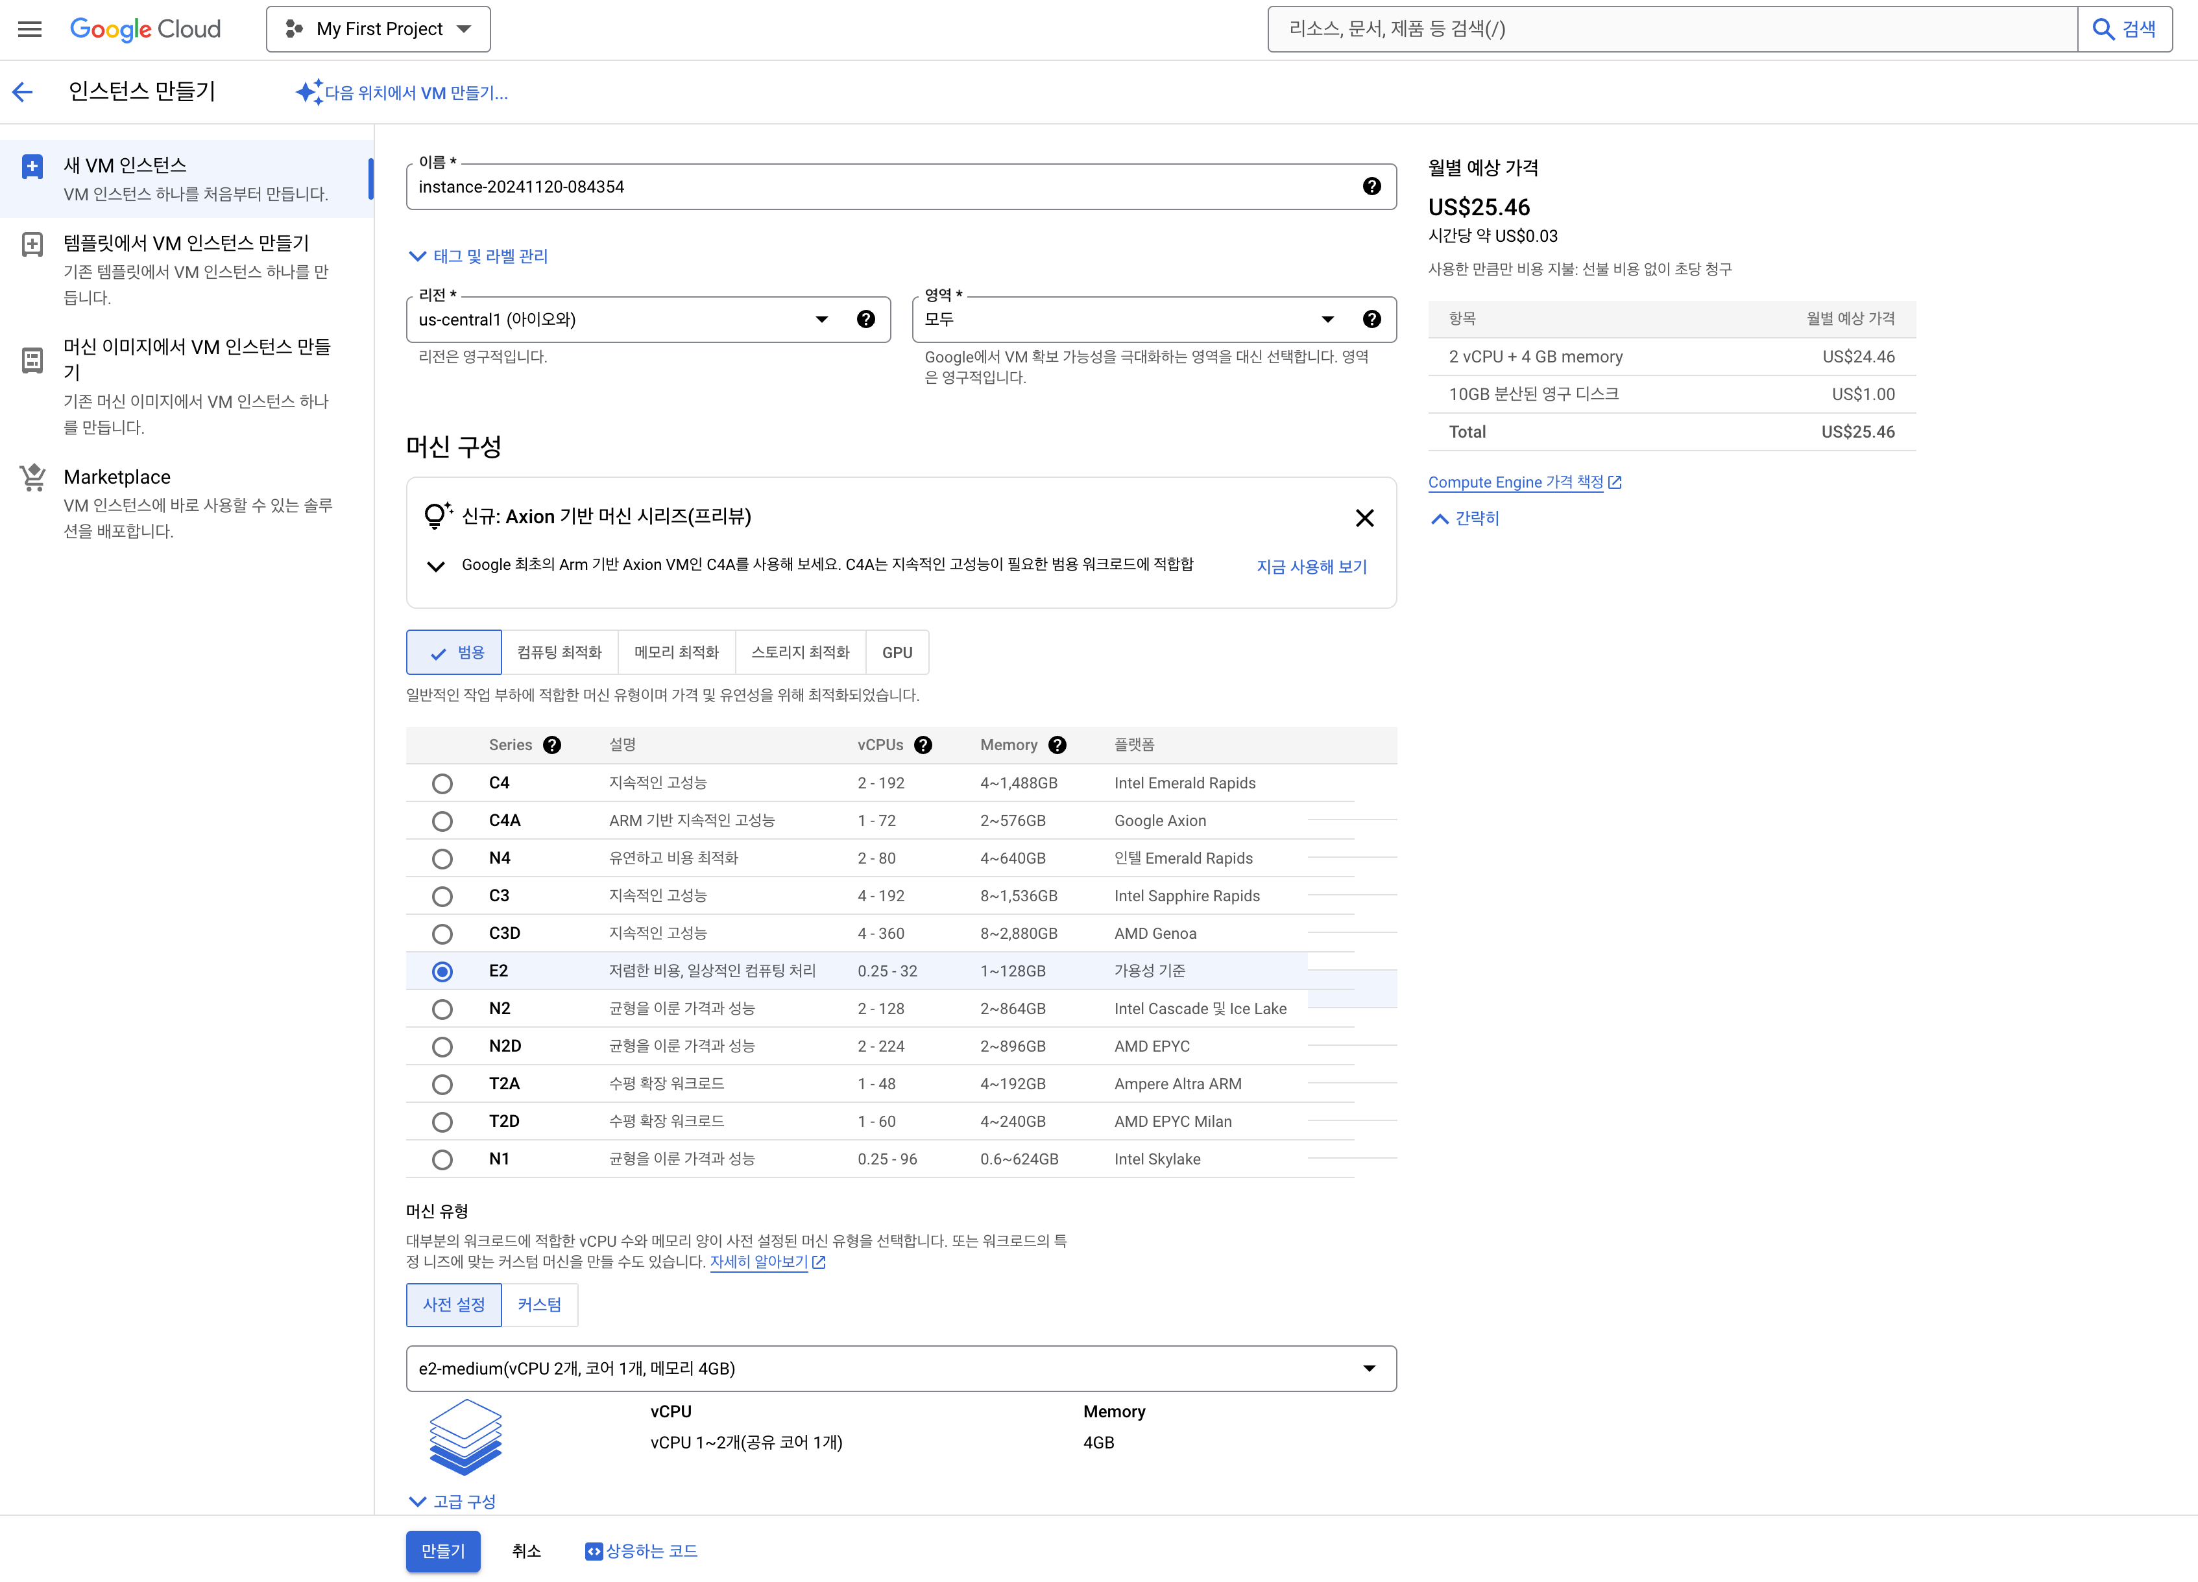Click the sparkle icon next to 다음 위치에서 VM 만들기
The width and height of the screenshot is (2198, 1582).
click(309, 92)
